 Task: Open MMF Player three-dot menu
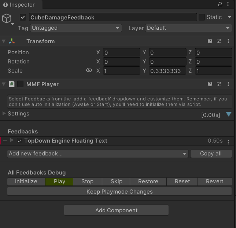(228, 84)
